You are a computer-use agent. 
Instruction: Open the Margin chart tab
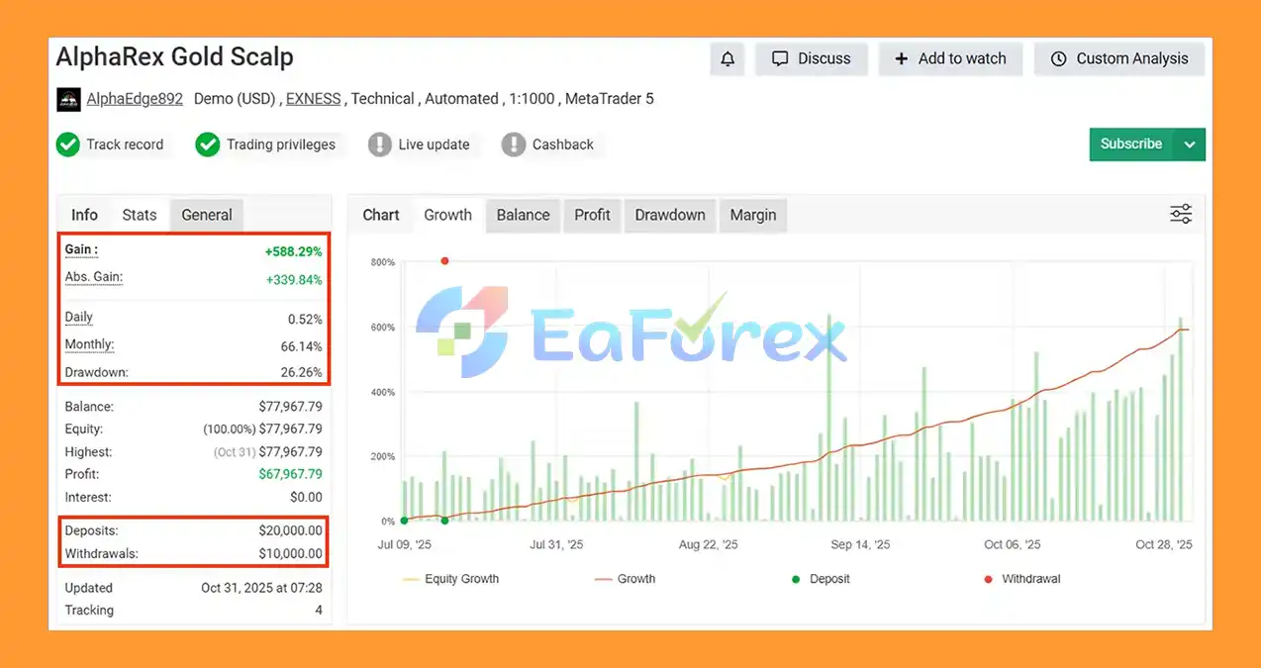pyautogui.click(x=753, y=215)
